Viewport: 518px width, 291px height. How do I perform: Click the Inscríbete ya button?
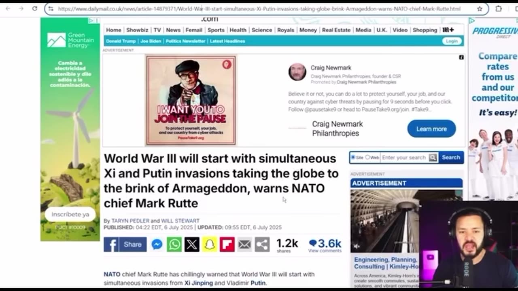(x=70, y=214)
